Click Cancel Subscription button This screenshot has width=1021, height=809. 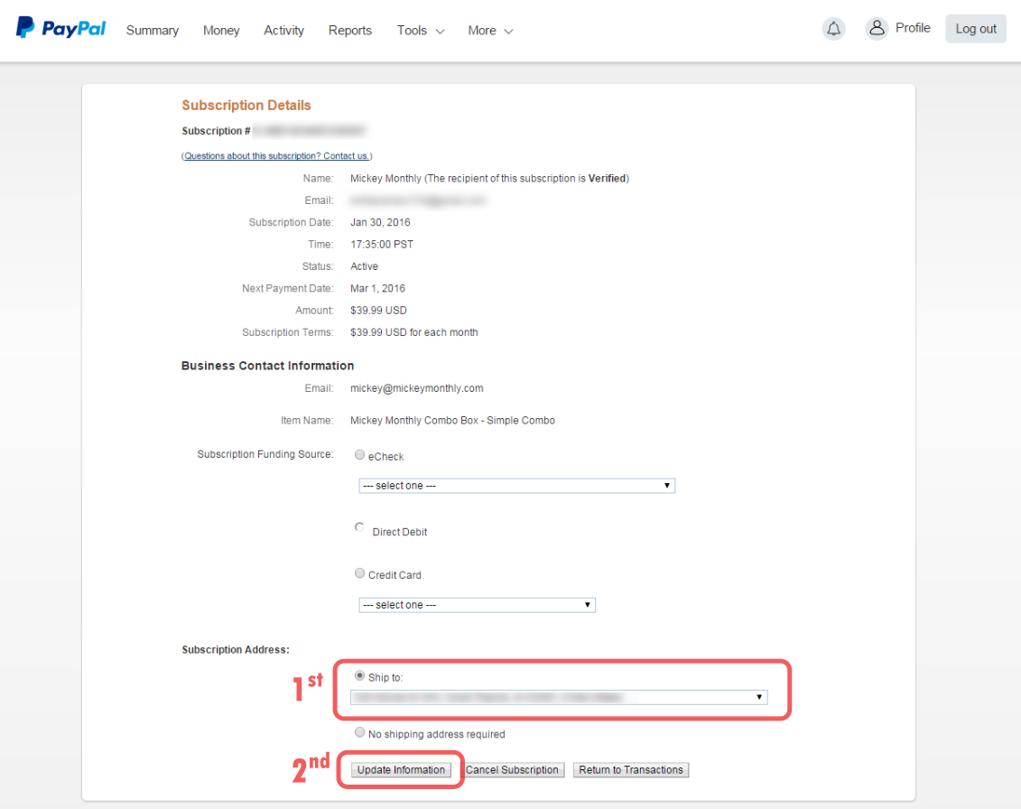[x=513, y=770]
